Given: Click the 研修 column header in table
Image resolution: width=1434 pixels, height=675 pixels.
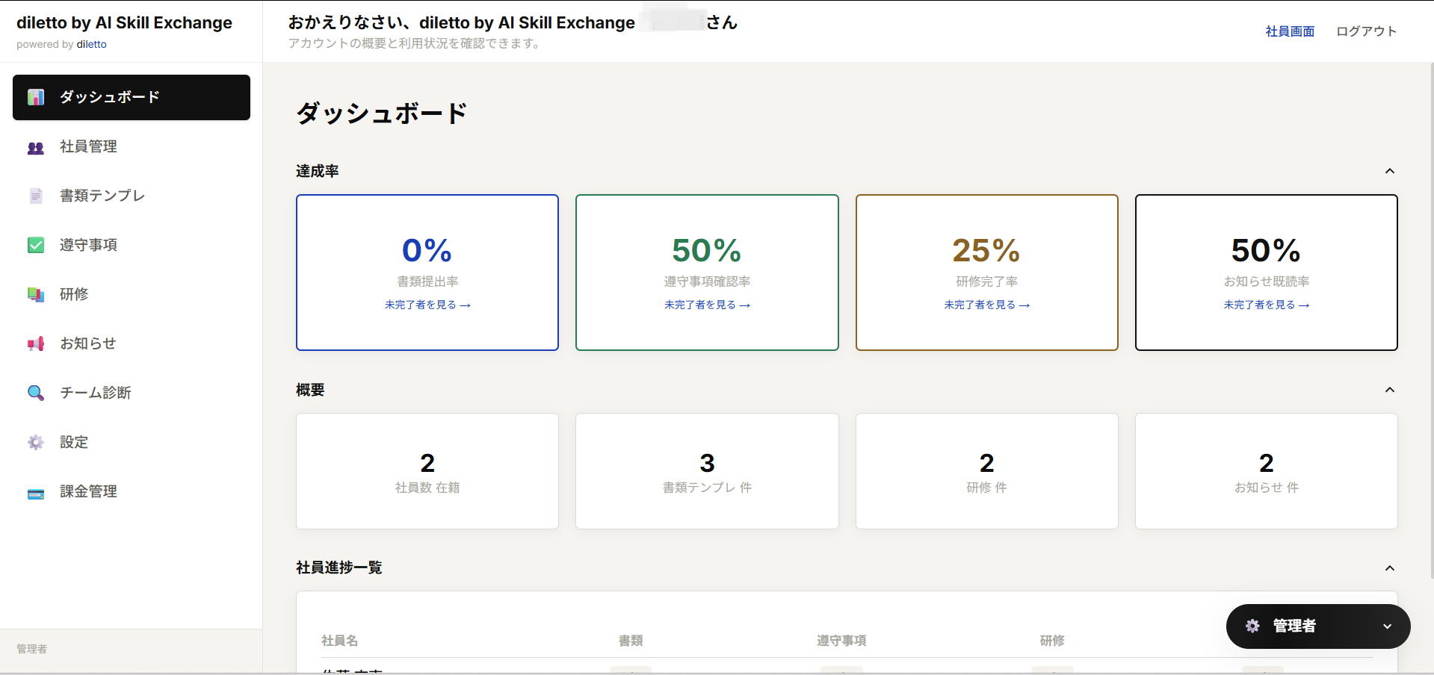Looking at the screenshot, I should point(1052,641).
